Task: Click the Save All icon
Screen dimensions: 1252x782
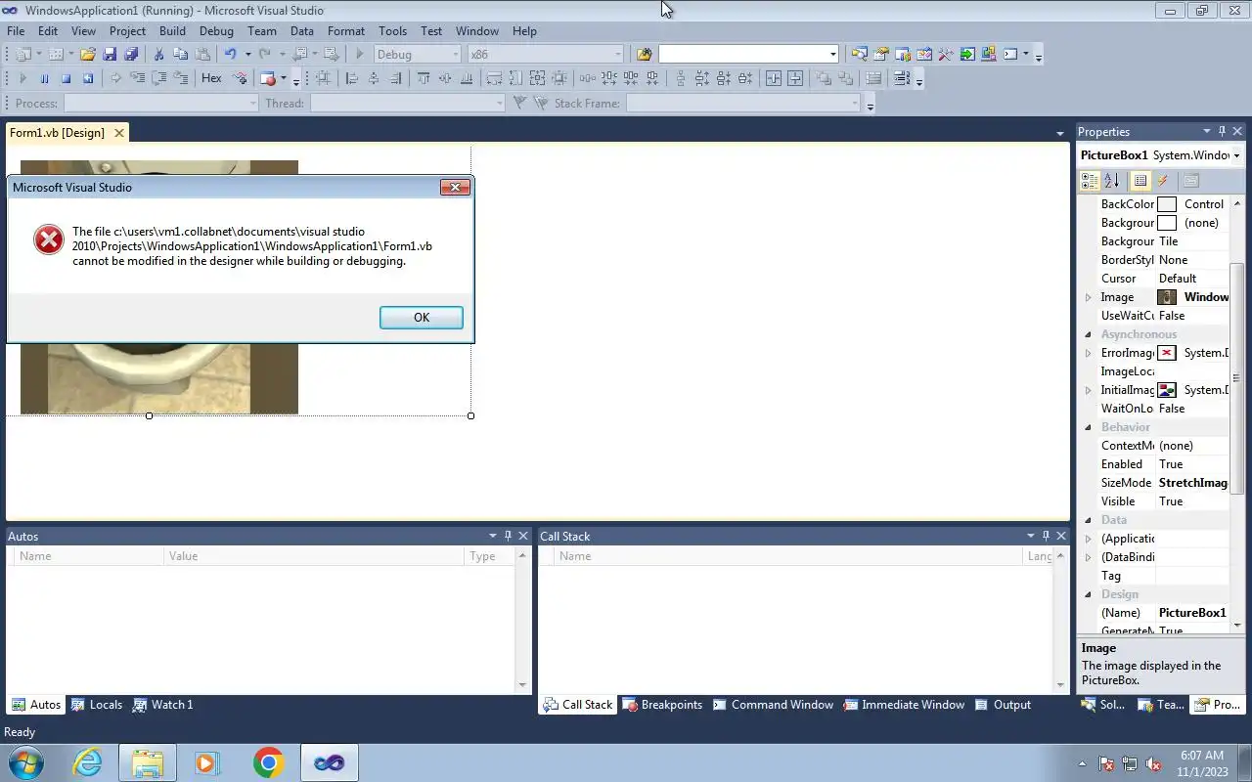Action: (131, 54)
